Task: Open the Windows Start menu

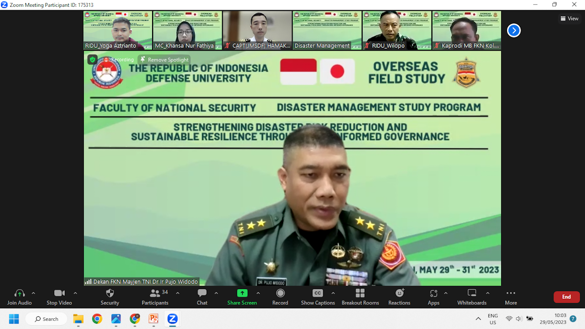Action: (14, 319)
